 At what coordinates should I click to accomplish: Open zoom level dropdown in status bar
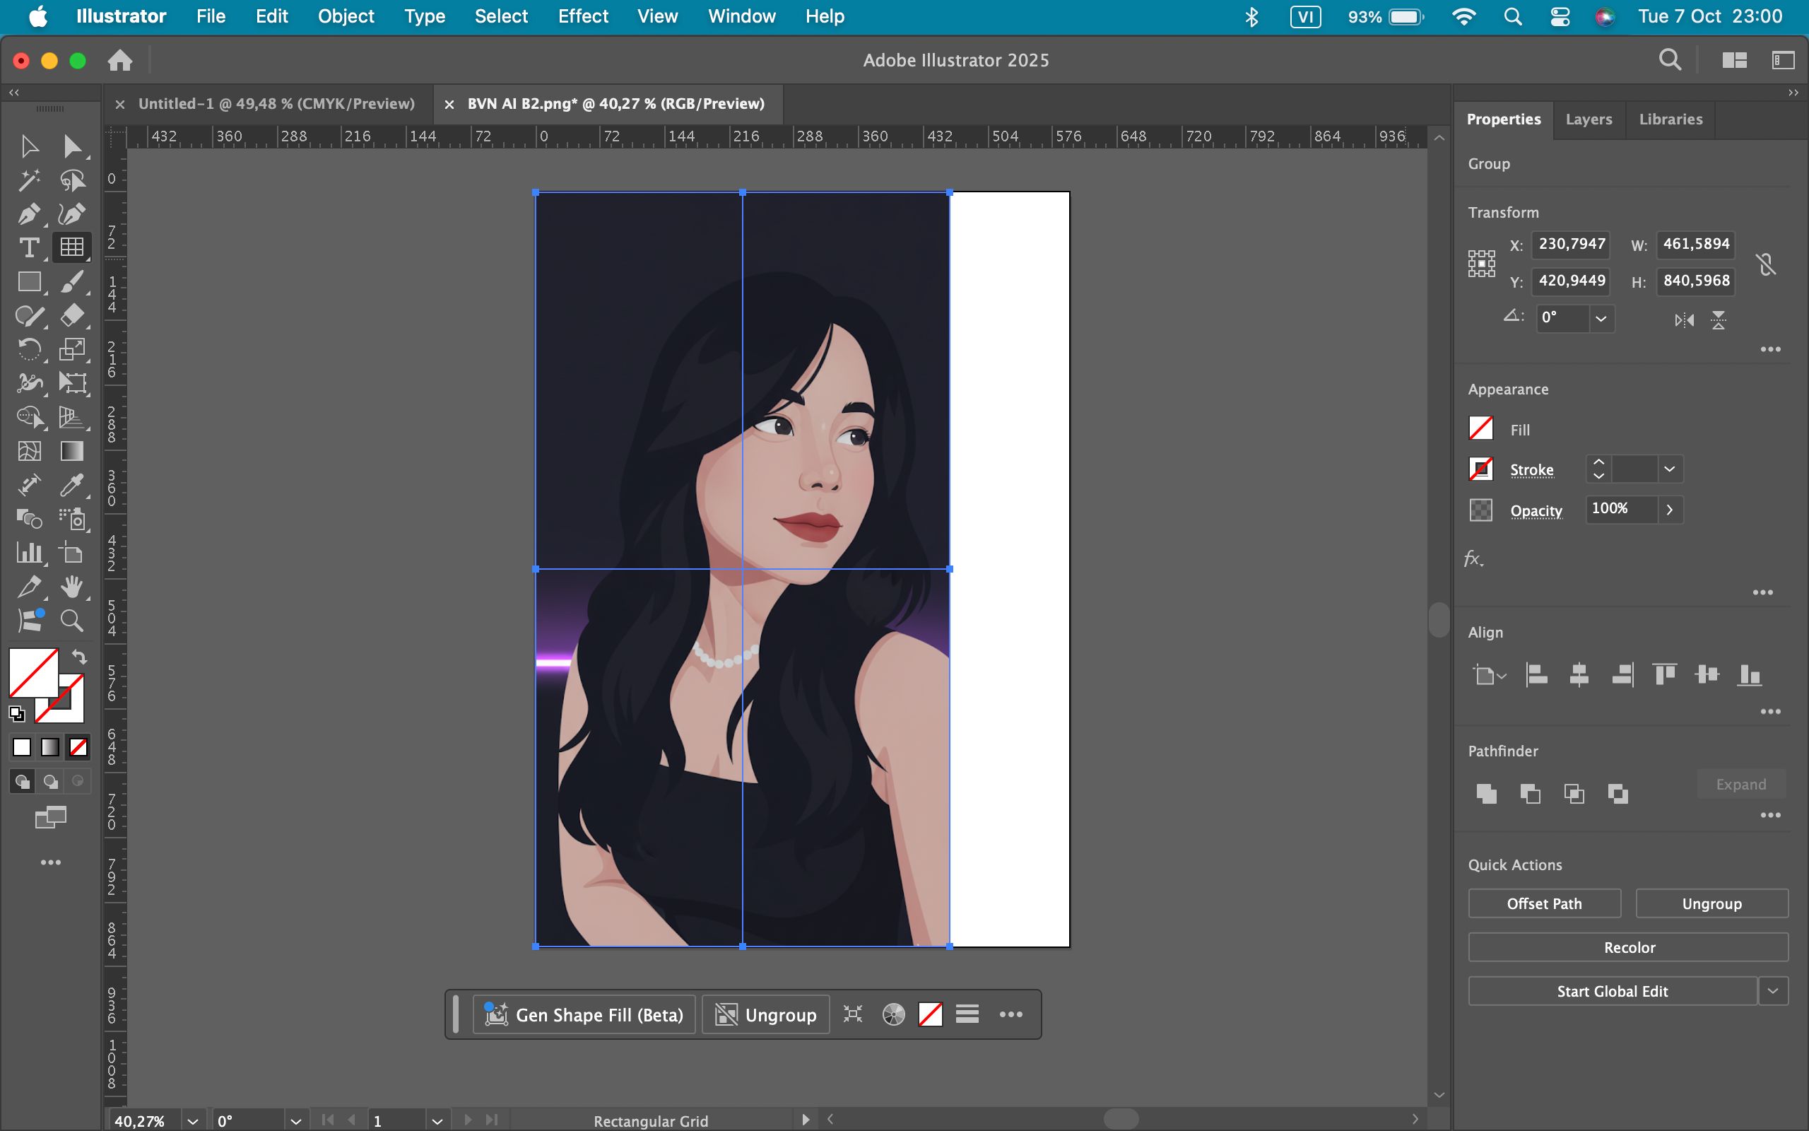[193, 1120]
